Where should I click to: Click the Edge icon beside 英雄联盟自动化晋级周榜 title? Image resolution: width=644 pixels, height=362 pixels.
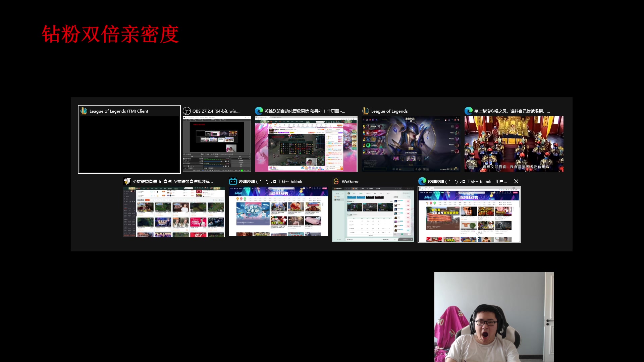259,111
